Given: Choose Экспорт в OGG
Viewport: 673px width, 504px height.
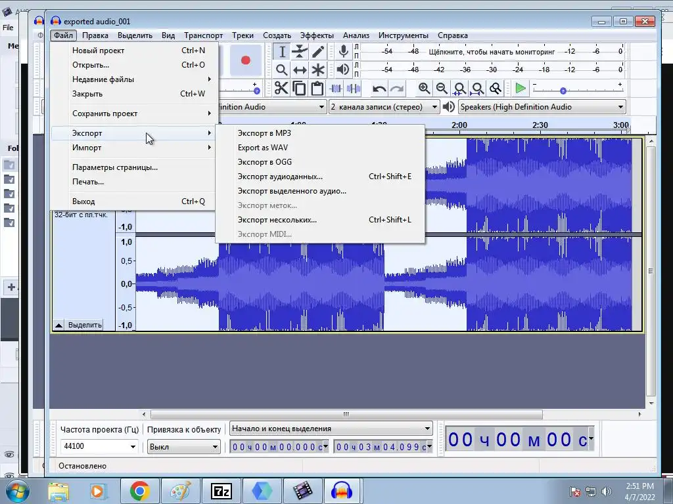Looking at the screenshot, I should [x=320, y=162].
